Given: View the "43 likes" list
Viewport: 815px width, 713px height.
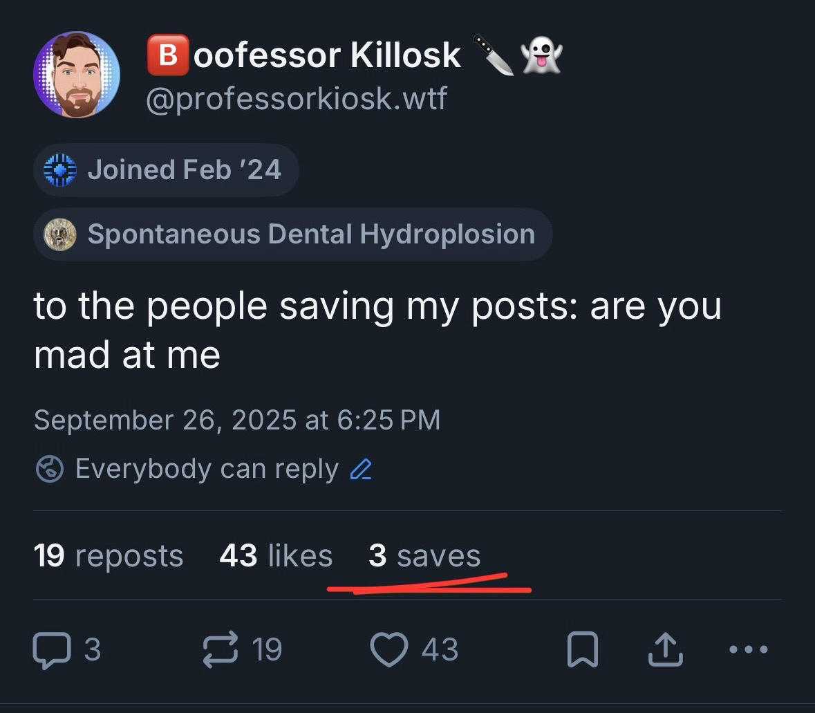Looking at the screenshot, I should [276, 556].
